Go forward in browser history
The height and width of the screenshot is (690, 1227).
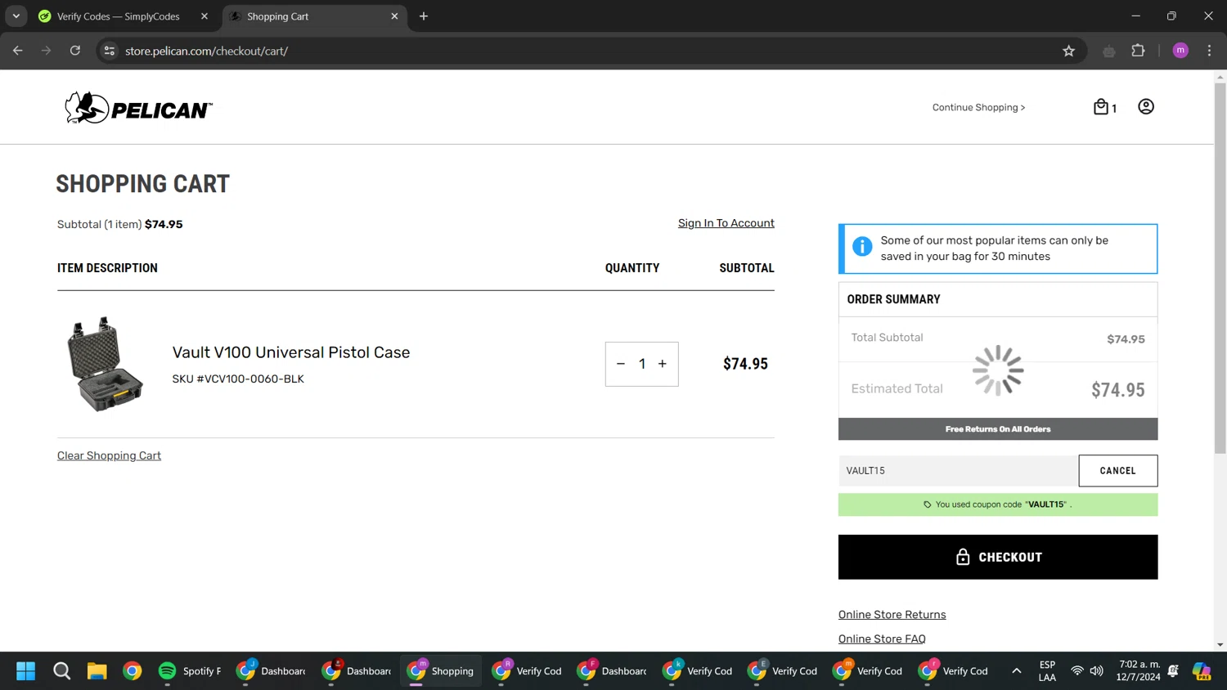click(47, 51)
